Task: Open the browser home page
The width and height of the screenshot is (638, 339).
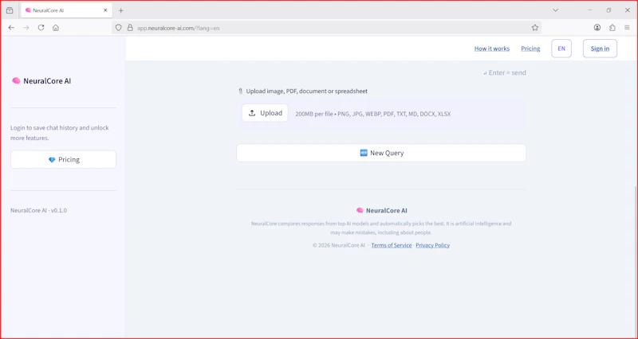Action: pyautogui.click(x=56, y=28)
